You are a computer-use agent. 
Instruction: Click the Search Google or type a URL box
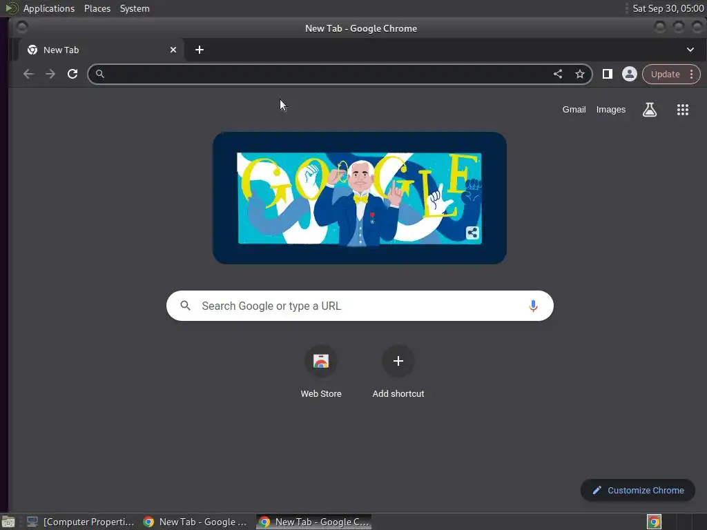tap(360, 306)
